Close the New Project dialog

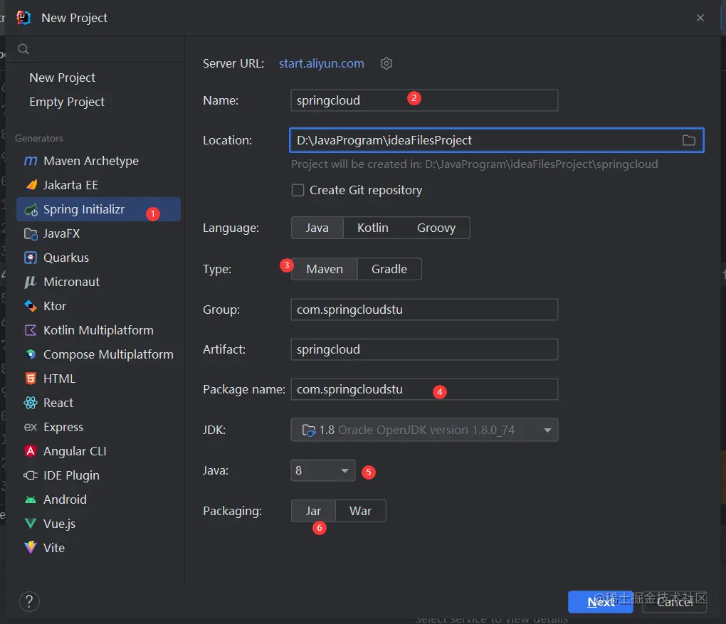click(x=700, y=18)
